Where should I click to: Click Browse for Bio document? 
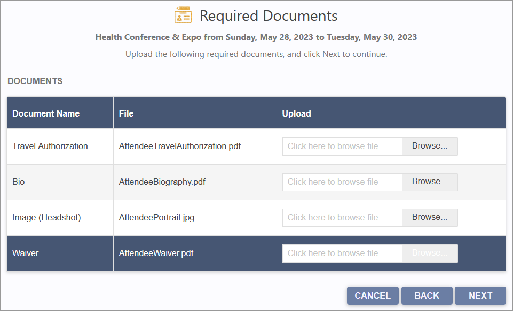(x=430, y=182)
